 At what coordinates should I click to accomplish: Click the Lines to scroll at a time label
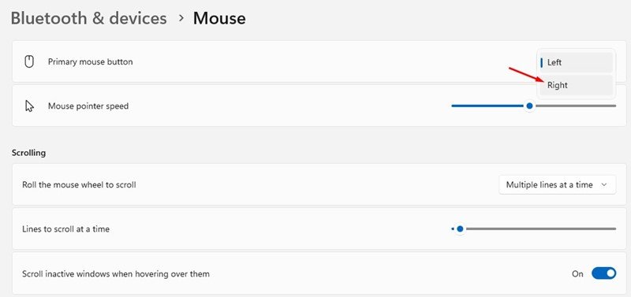[x=65, y=229]
